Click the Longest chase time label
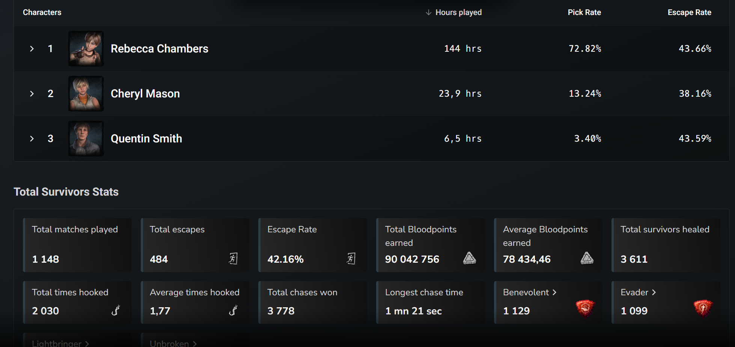This screenshot has width=735, height=347. pyautogui.click(x=424, y=292)
